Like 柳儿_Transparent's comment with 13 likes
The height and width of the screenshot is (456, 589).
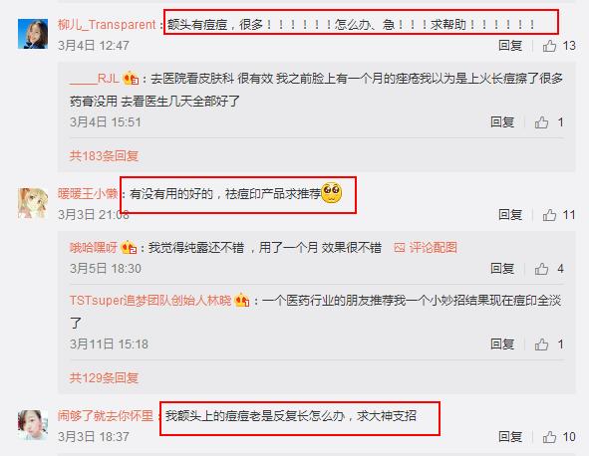point(549,46)
